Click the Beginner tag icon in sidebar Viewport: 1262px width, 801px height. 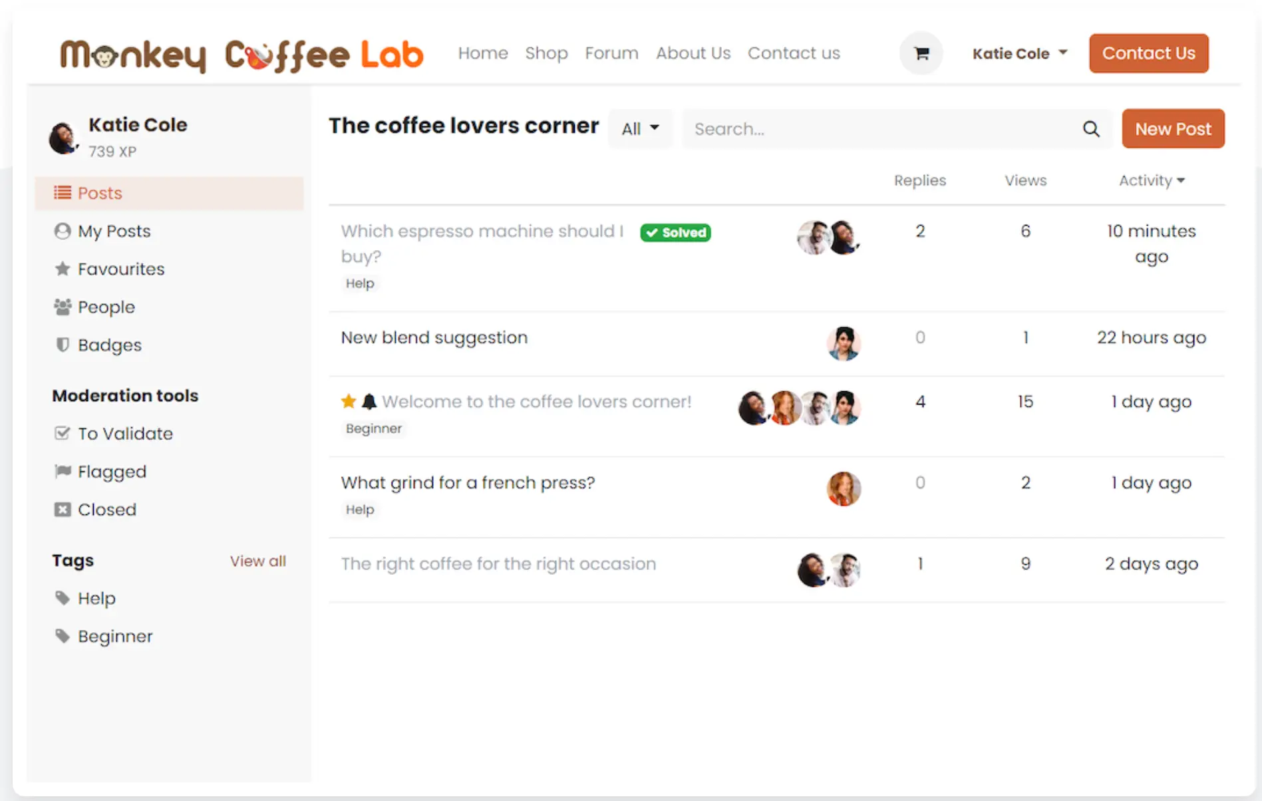tap(62, 636)
